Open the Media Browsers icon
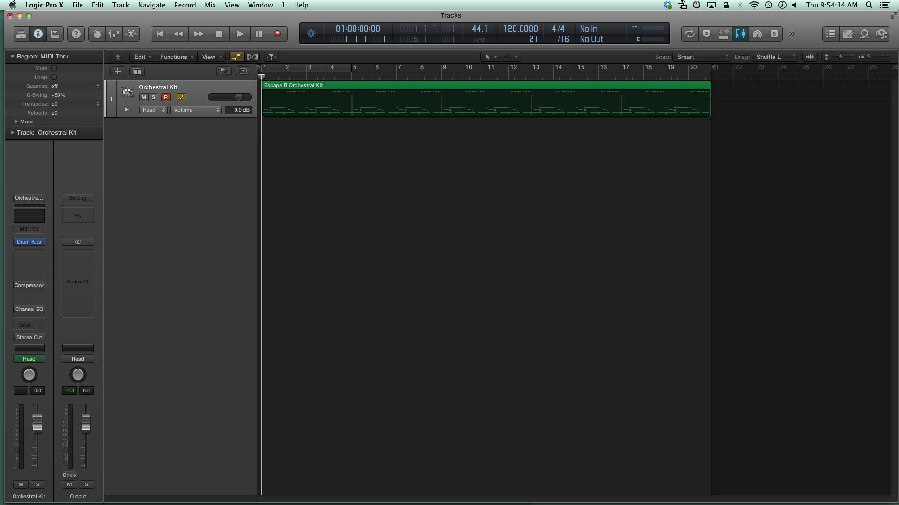Viewport: 899px width, 505px height. (x=882, y=34)
